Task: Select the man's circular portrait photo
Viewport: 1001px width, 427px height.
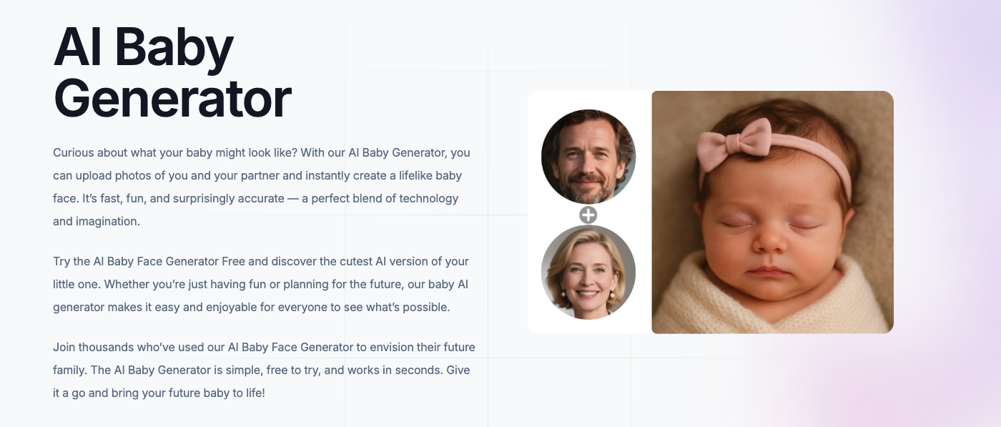Action: coord(588,157)
